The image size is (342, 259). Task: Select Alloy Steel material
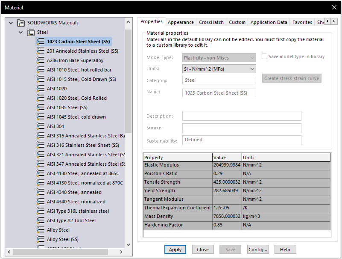pyautogui.click(x=58, y=230)
